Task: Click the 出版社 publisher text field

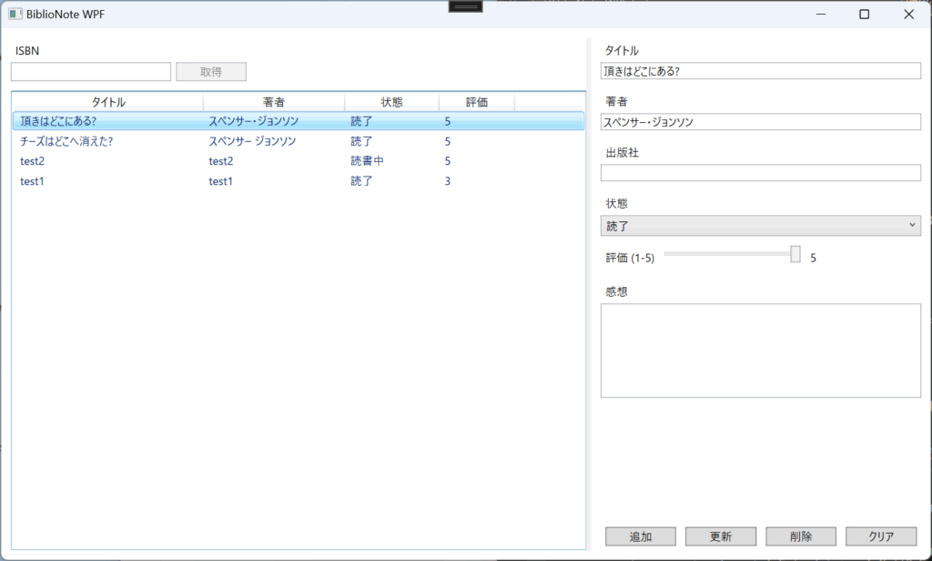Action: tap(760, 173)
